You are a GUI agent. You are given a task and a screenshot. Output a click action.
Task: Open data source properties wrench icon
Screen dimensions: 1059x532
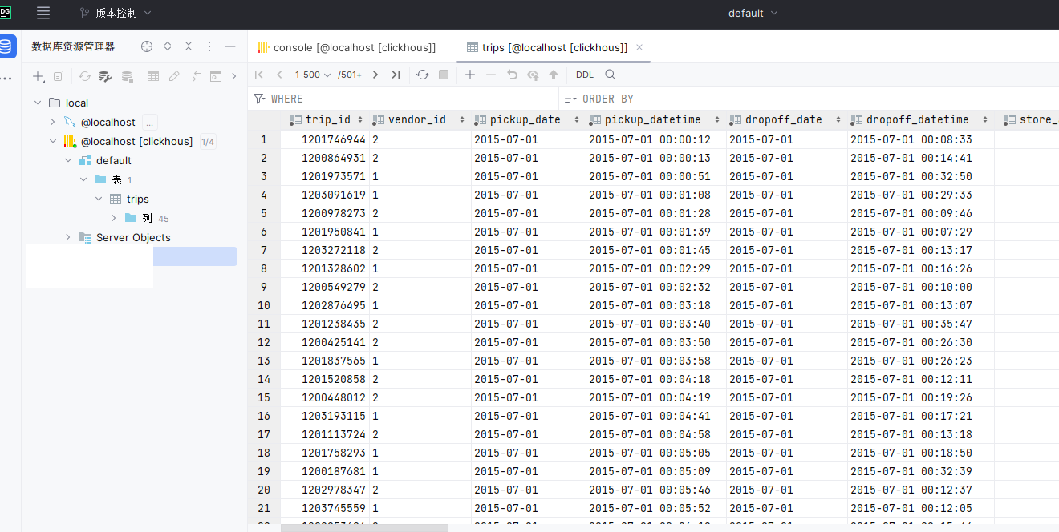click(105, 76)
